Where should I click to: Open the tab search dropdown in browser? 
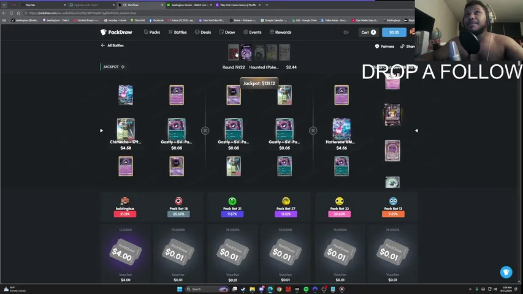click(x=4, y=5)
